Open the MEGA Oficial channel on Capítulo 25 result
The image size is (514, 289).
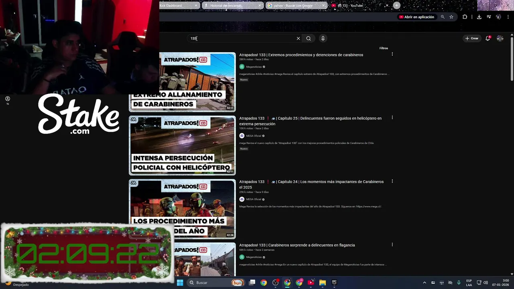(253, 136)
